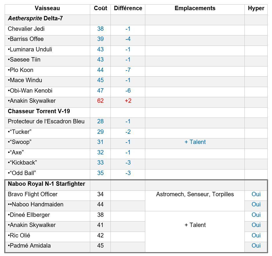272x256 pixels.
Task: Select the Naboo Royal N-1 Starfighter heading
Action: click(46, 184)
